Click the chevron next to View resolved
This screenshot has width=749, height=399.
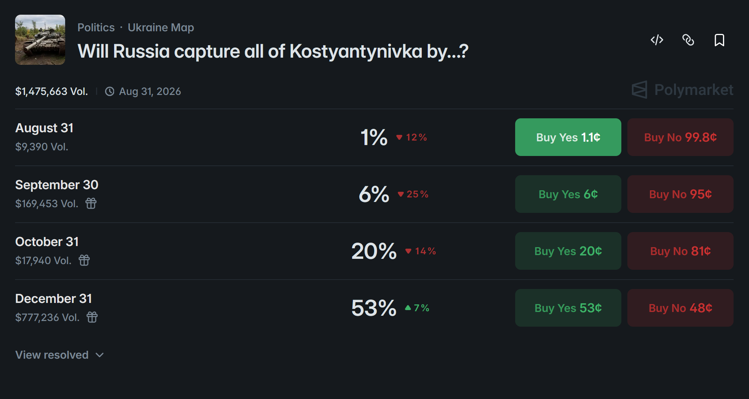(x=100, y=355)
